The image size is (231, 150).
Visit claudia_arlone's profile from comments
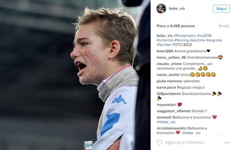(x=169, y=64)
